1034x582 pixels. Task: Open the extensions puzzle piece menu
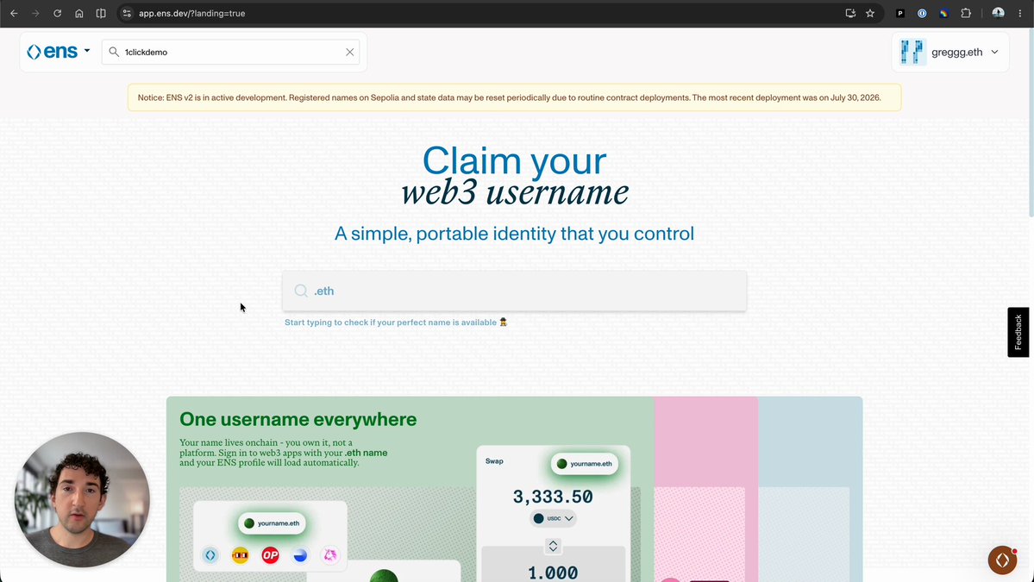[x=966, y=13]
